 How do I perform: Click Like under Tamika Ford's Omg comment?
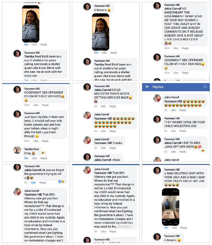(34, 158)
